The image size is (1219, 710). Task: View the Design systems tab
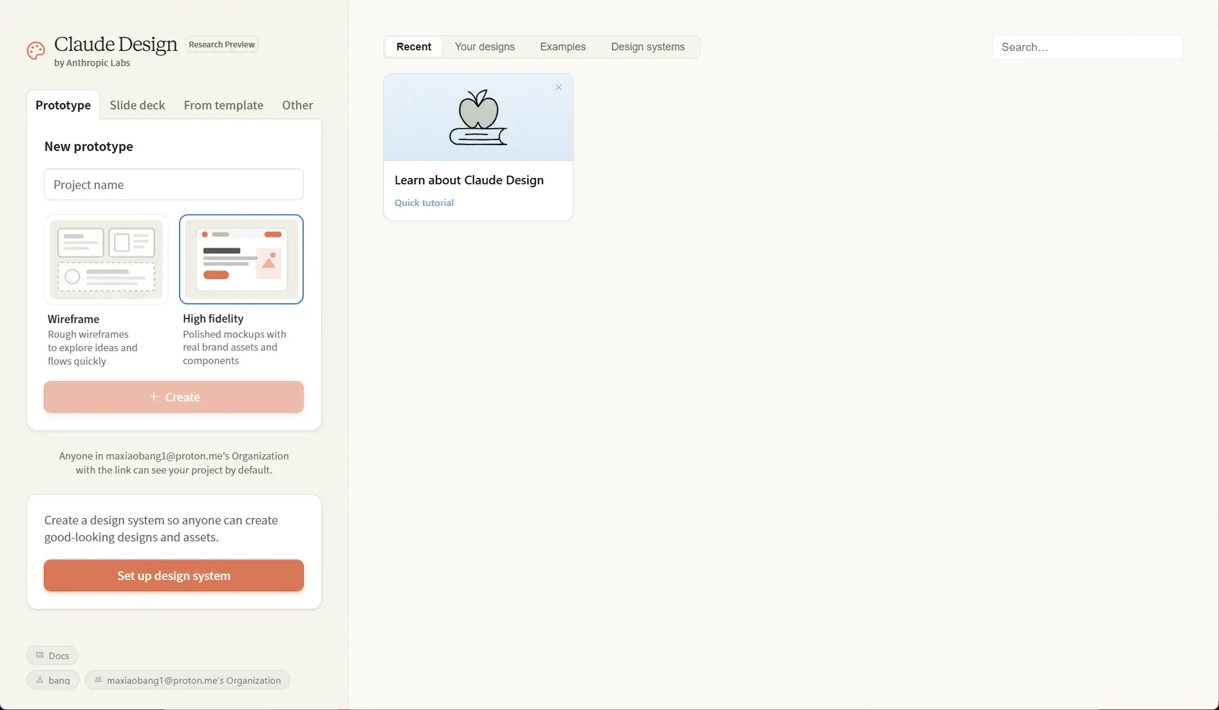pos(647,47)
